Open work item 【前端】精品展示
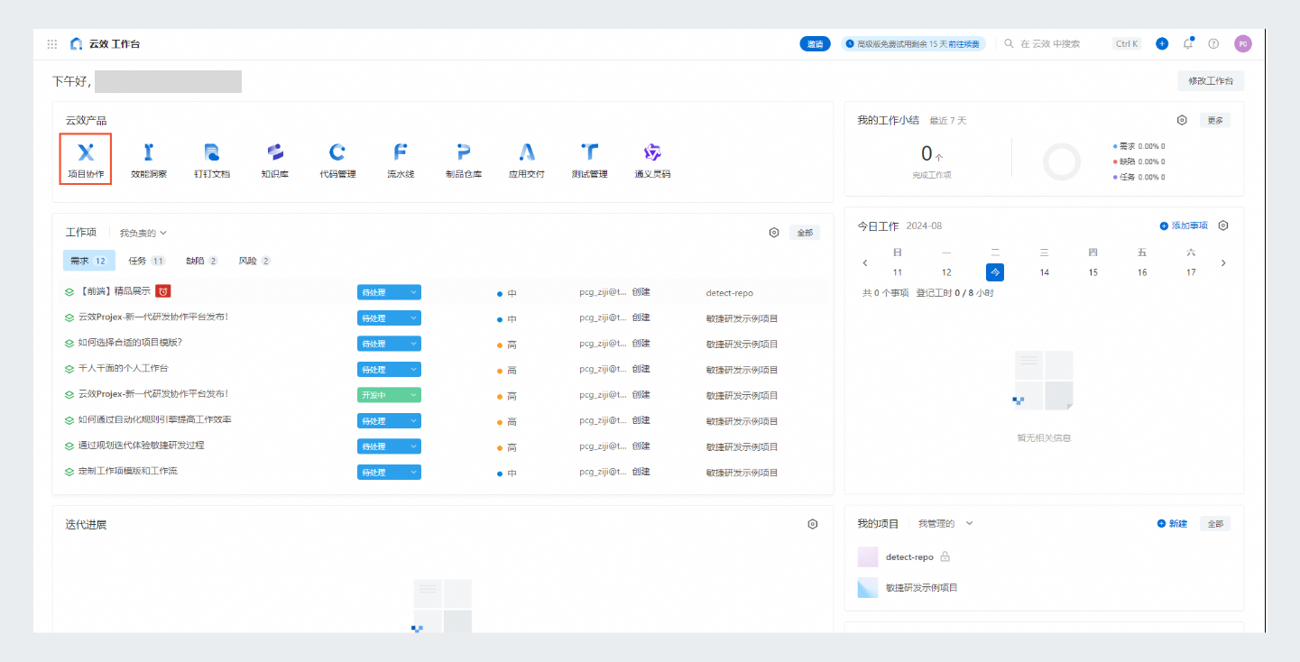This screenshot has height=662, width=1300. point(114,292)
